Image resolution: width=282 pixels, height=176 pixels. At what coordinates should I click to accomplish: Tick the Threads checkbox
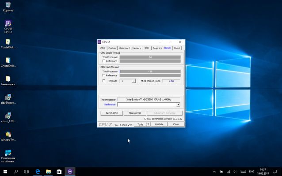[104, 81]
